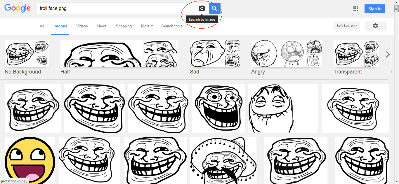
Task: Click the camera Search by image icon
Action: coord(202,8)
